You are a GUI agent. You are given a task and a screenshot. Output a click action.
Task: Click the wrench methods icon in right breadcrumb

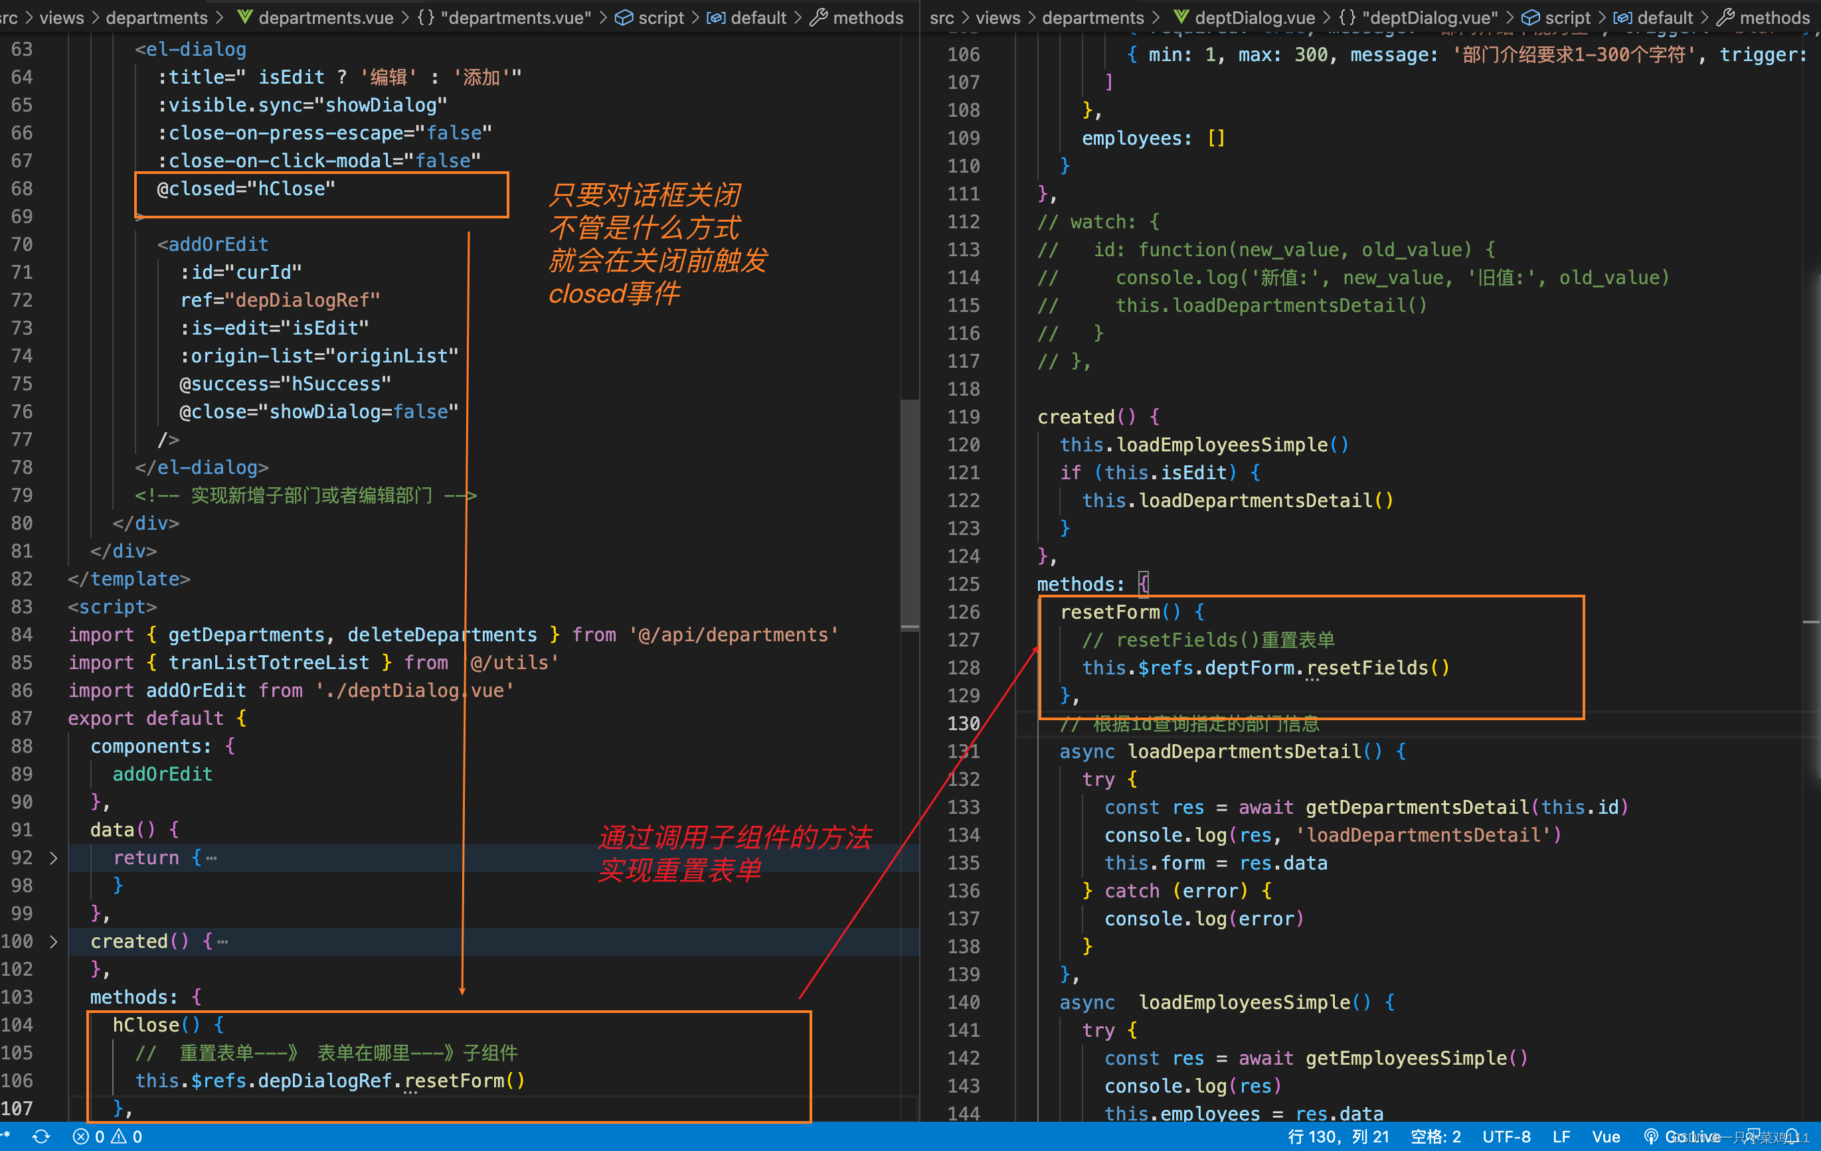tap(1725, 17)
